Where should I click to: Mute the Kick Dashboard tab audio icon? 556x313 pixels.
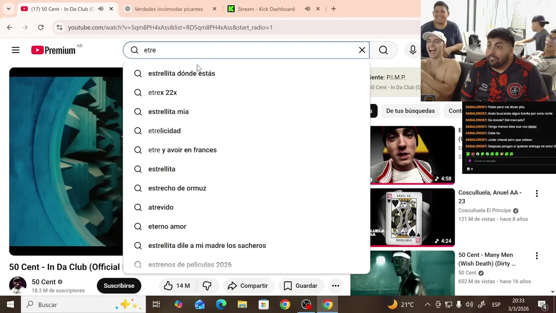pyautogui.click(x=308, y=9)
